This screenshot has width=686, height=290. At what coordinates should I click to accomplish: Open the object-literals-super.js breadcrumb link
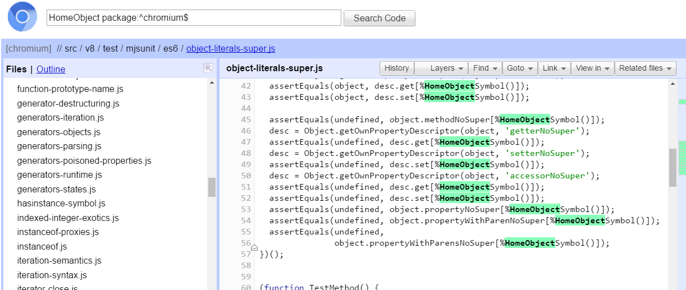(231, 49)
